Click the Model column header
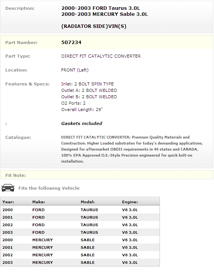The width and height of the screenshot is (214, 277). [x=87, y=202]
